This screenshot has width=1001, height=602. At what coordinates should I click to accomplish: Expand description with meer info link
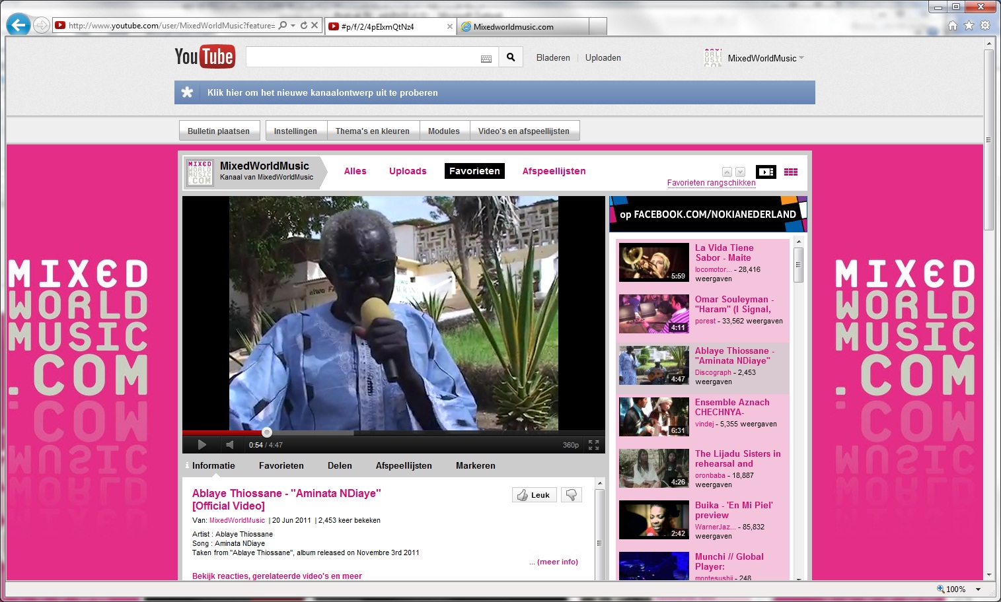(558, 562)
